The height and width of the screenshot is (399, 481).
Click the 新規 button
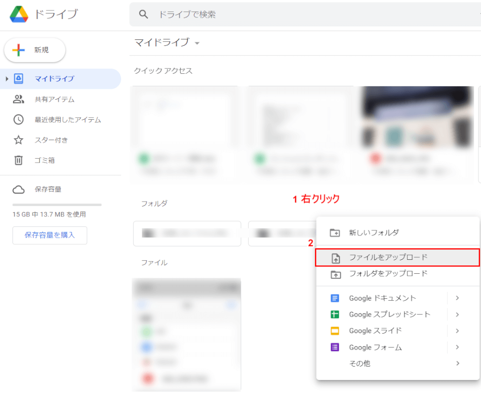pos(34,50)
